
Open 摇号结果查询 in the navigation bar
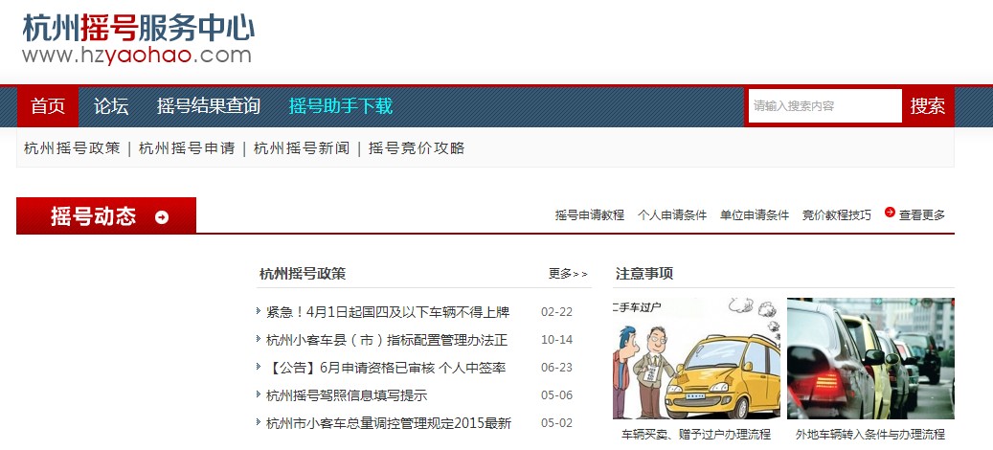(209, 106)
